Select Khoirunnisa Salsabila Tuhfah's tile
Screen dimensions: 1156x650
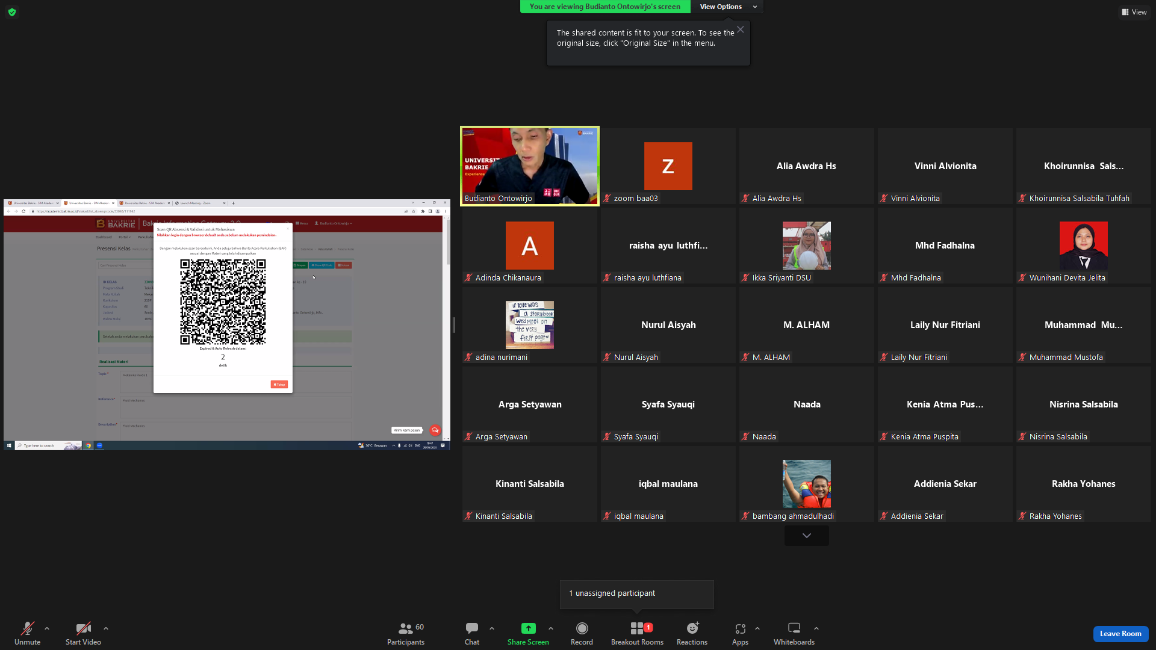tap(1084, 166)
